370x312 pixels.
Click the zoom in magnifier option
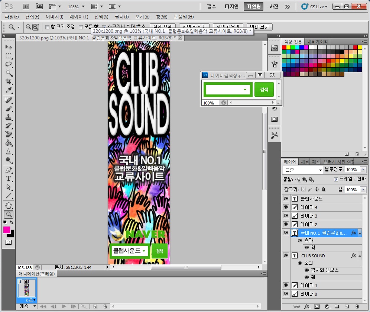[x=29, y=27]
